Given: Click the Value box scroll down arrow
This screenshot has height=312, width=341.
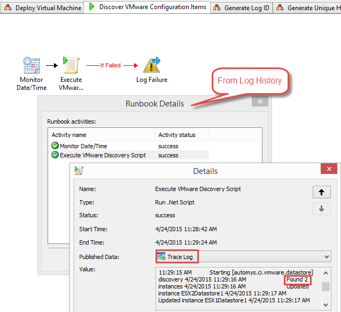Looking at the screenshot, I should [x=325, y=305].
